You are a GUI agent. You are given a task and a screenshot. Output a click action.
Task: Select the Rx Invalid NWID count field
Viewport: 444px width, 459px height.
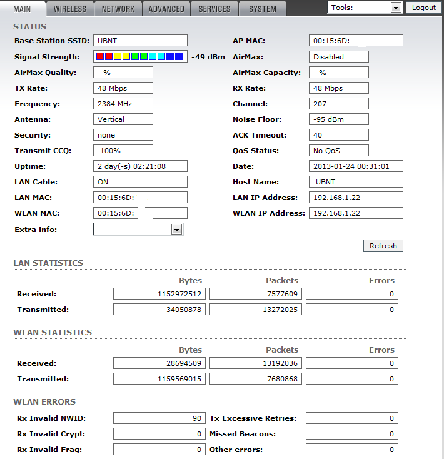click(x=159, y=418)
